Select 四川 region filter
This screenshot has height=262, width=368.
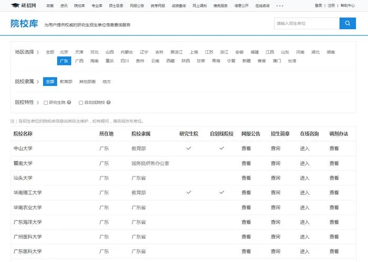click(x=124, y=61)
